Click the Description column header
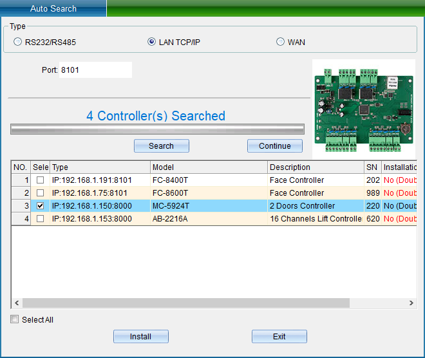 tap(316, 167)
